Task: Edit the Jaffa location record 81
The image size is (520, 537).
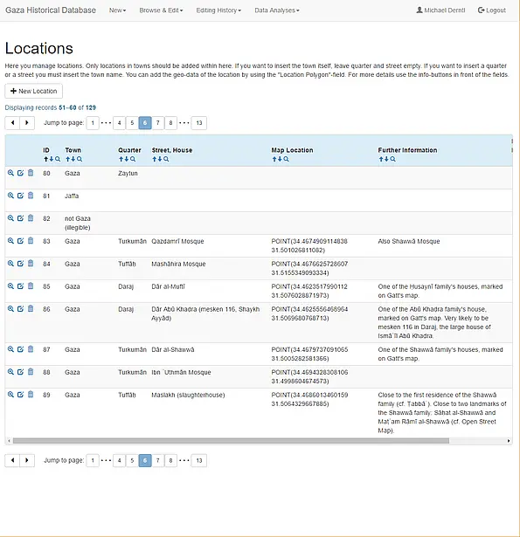Action: [21, 196]
